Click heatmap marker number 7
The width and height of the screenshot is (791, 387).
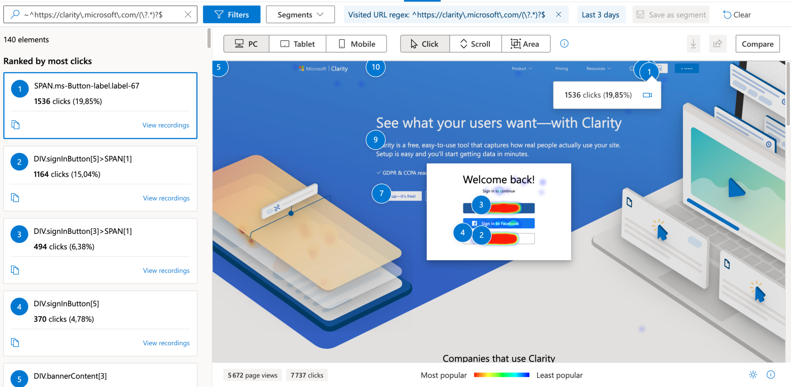(382, 193)
